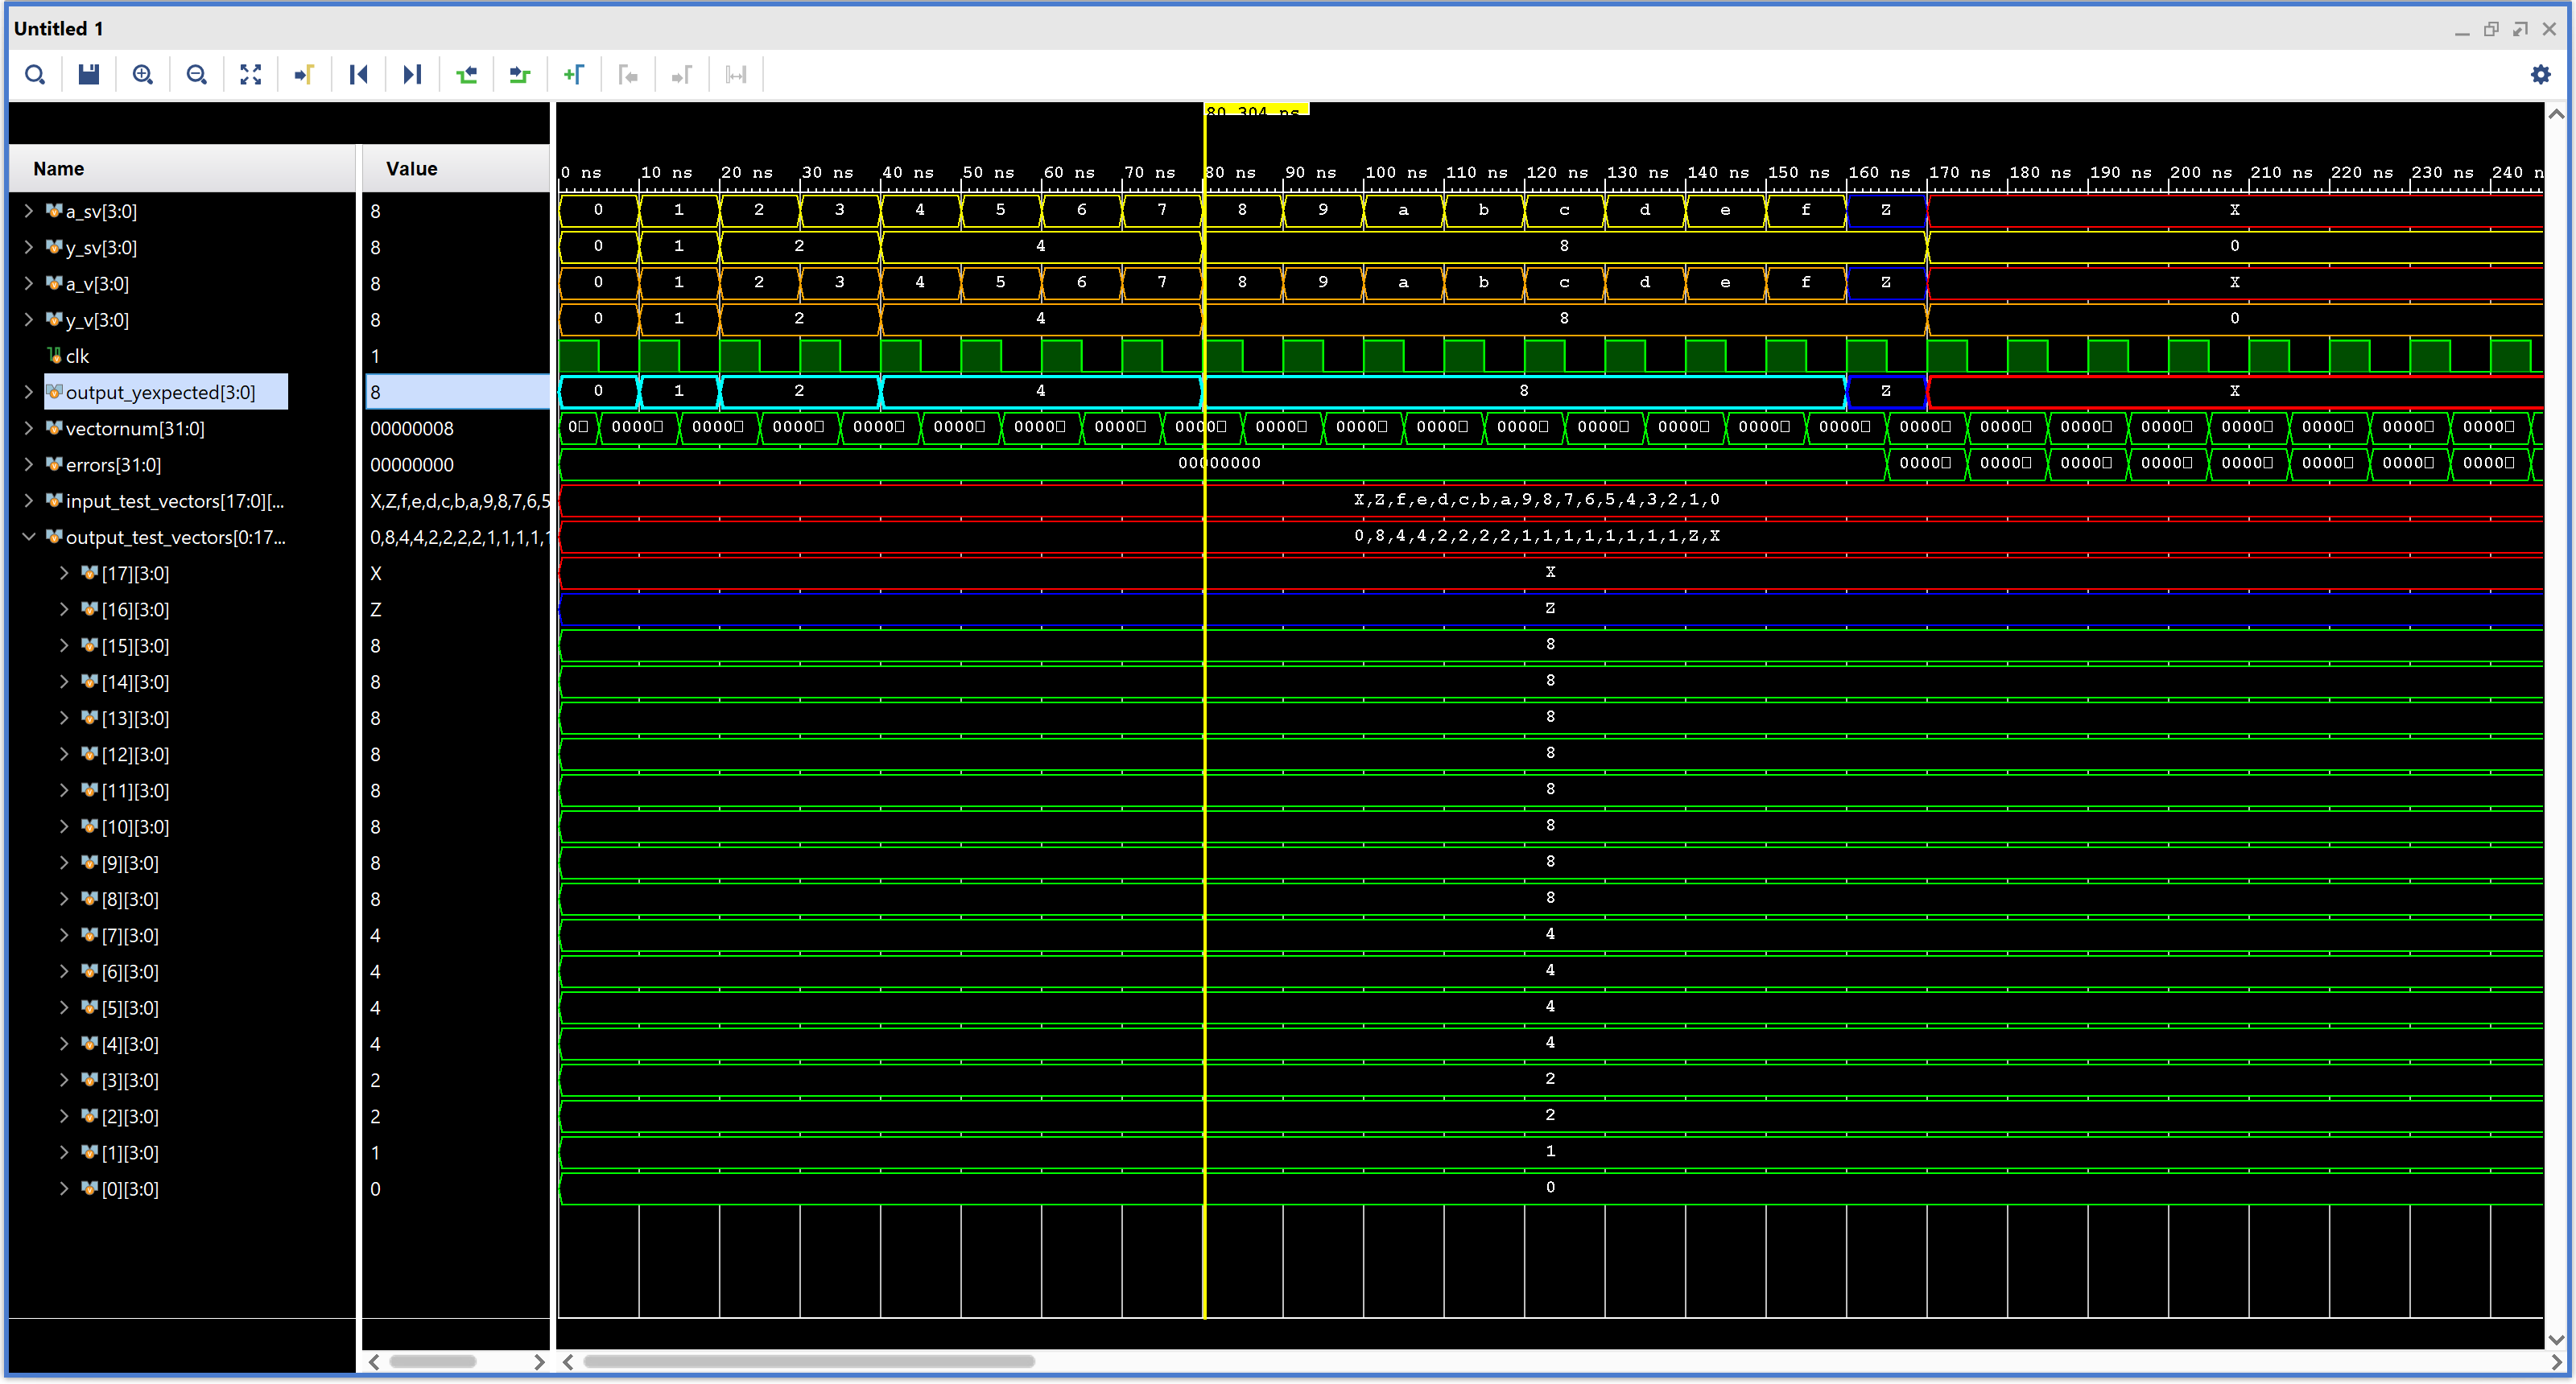
Task: Click the Next Transition icon
Action: [520, 75]
